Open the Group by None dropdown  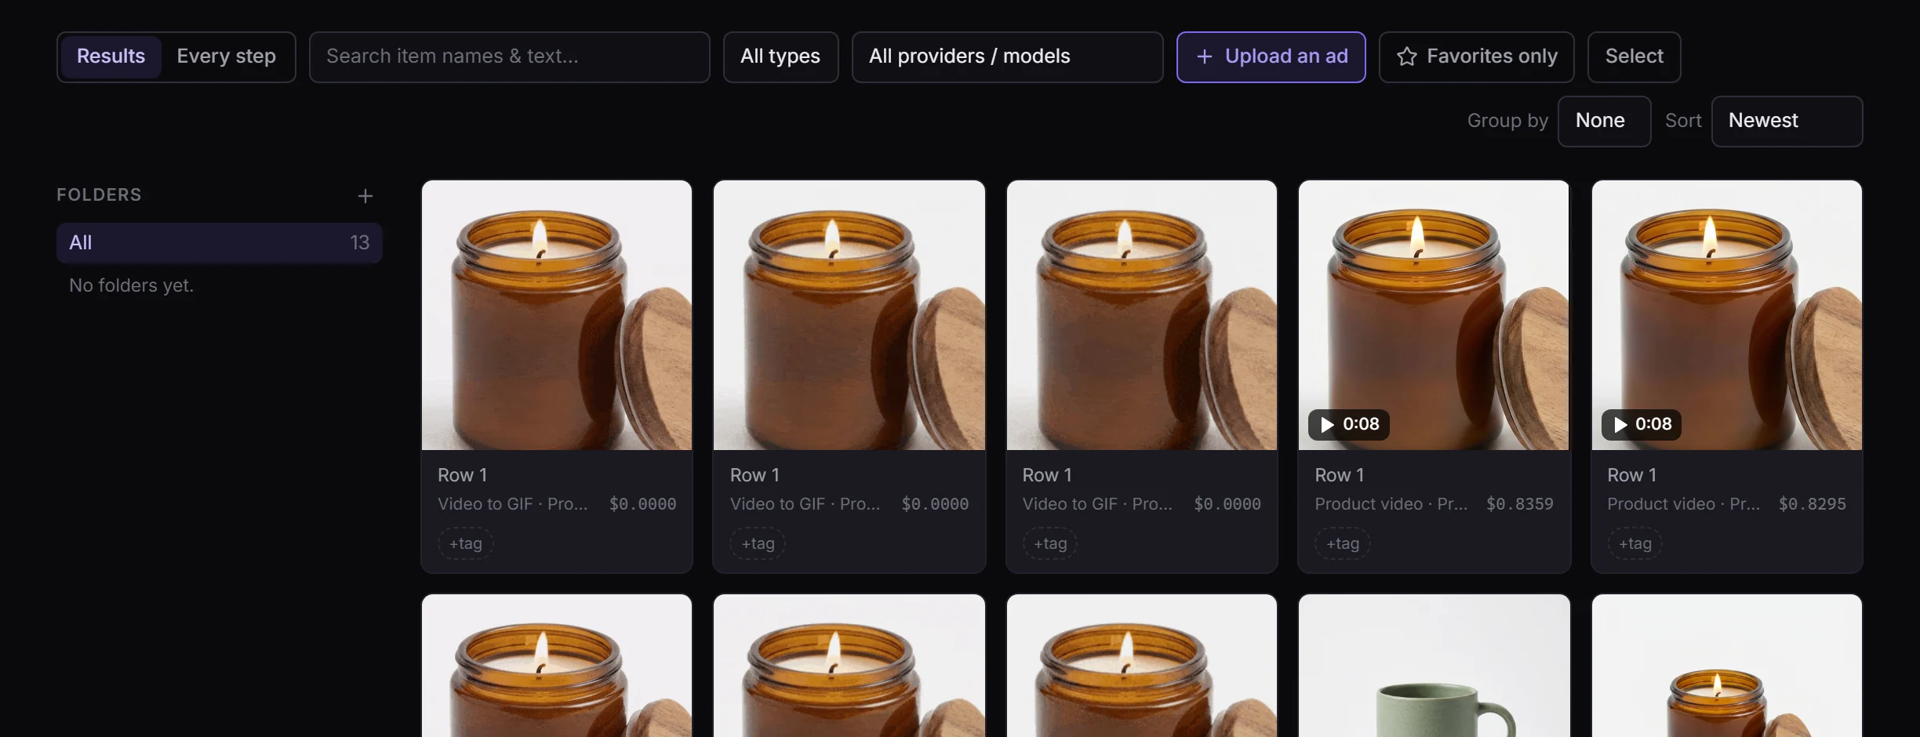coord(1604,121)
